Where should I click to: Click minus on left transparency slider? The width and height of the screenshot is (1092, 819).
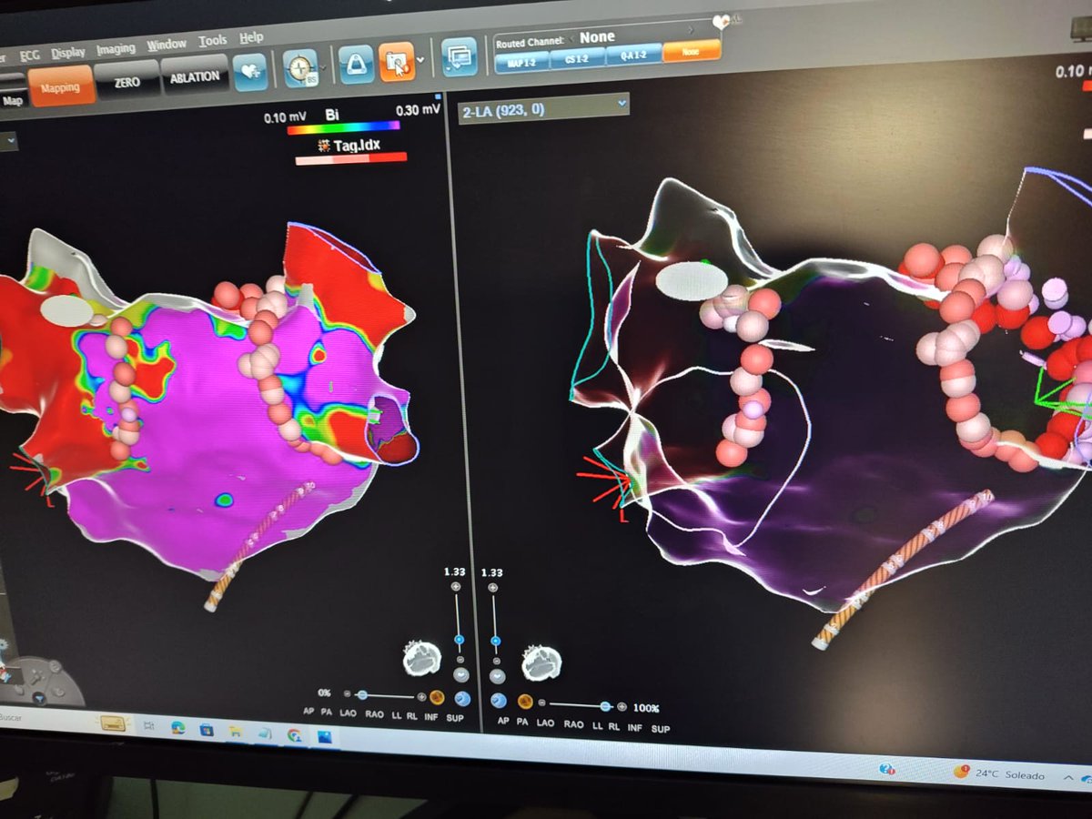[x=349, y=695]
